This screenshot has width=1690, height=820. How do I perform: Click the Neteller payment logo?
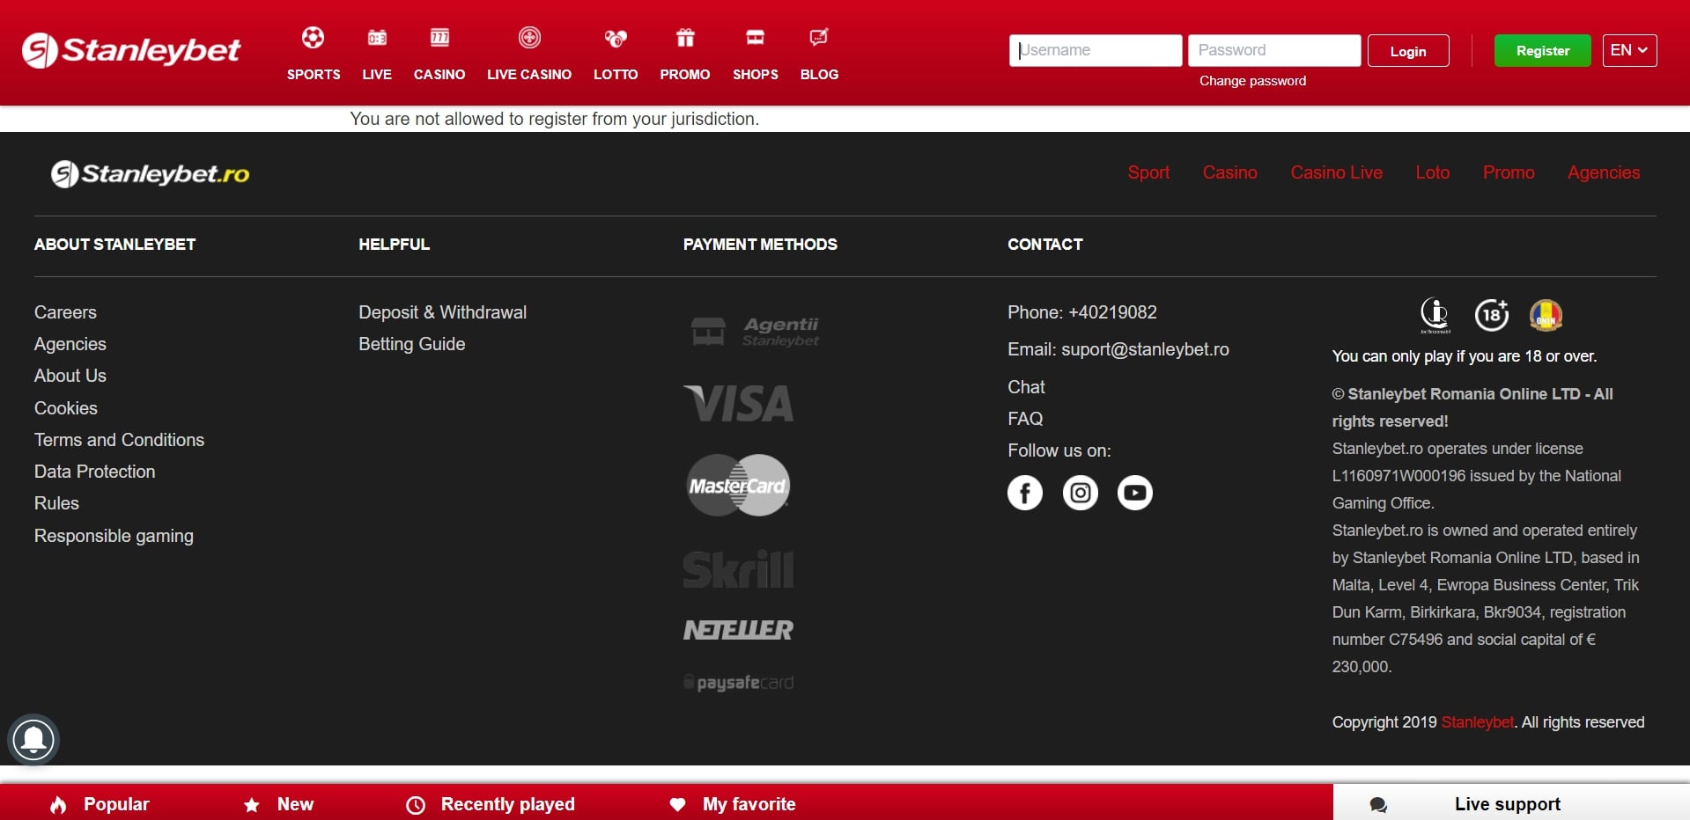(738, 630)
